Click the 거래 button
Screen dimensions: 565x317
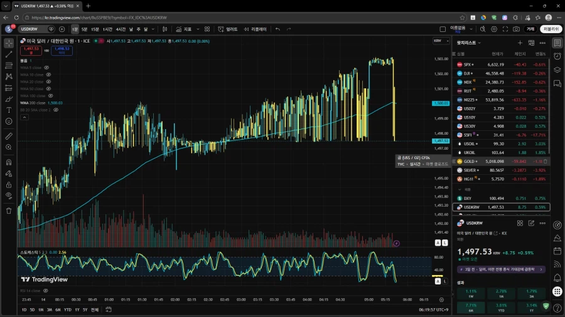(530, 29)
